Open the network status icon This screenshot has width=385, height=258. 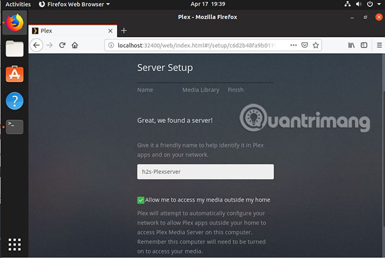pos(348,4)
